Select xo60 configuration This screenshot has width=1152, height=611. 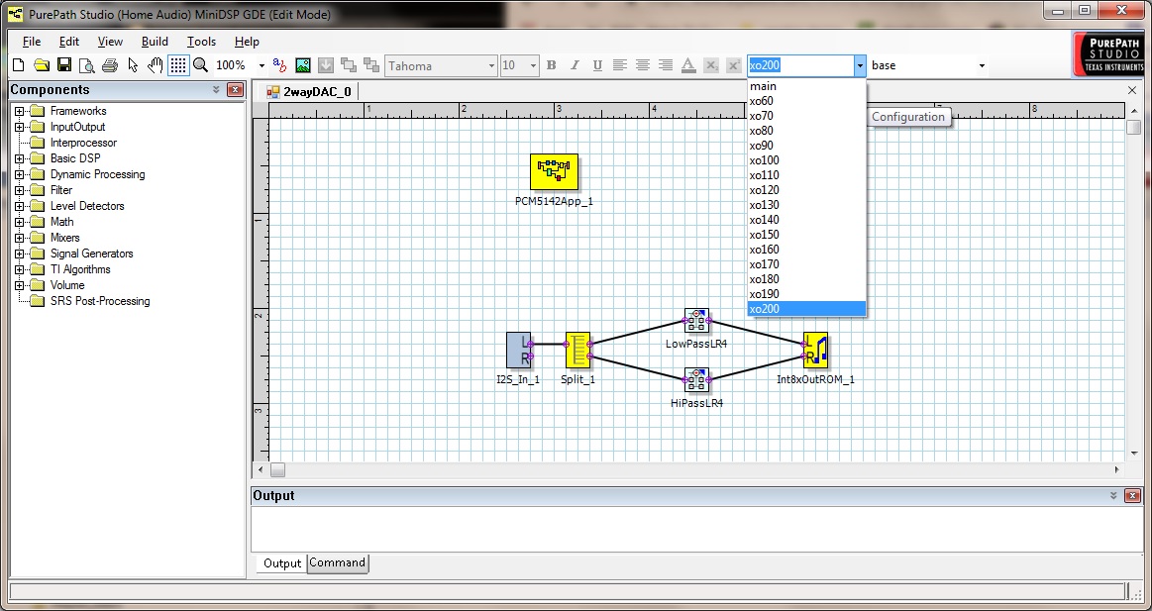click(x=806, y=101)
